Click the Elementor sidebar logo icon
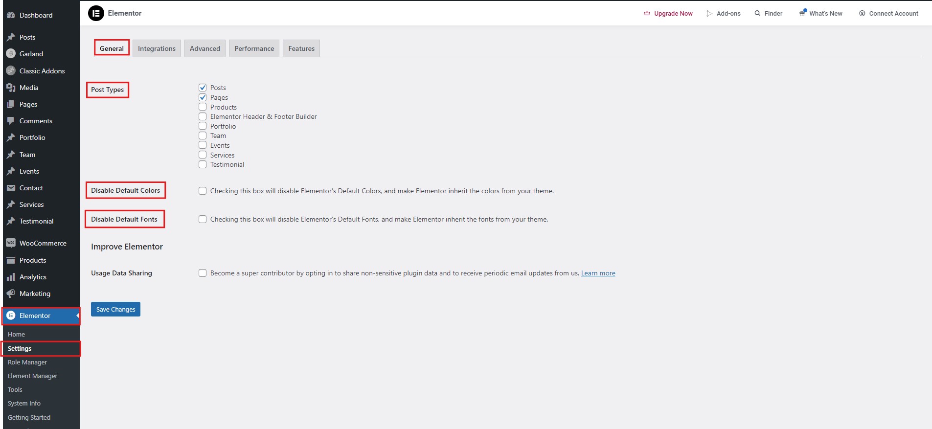932x429 pixels. coord(11,316)
